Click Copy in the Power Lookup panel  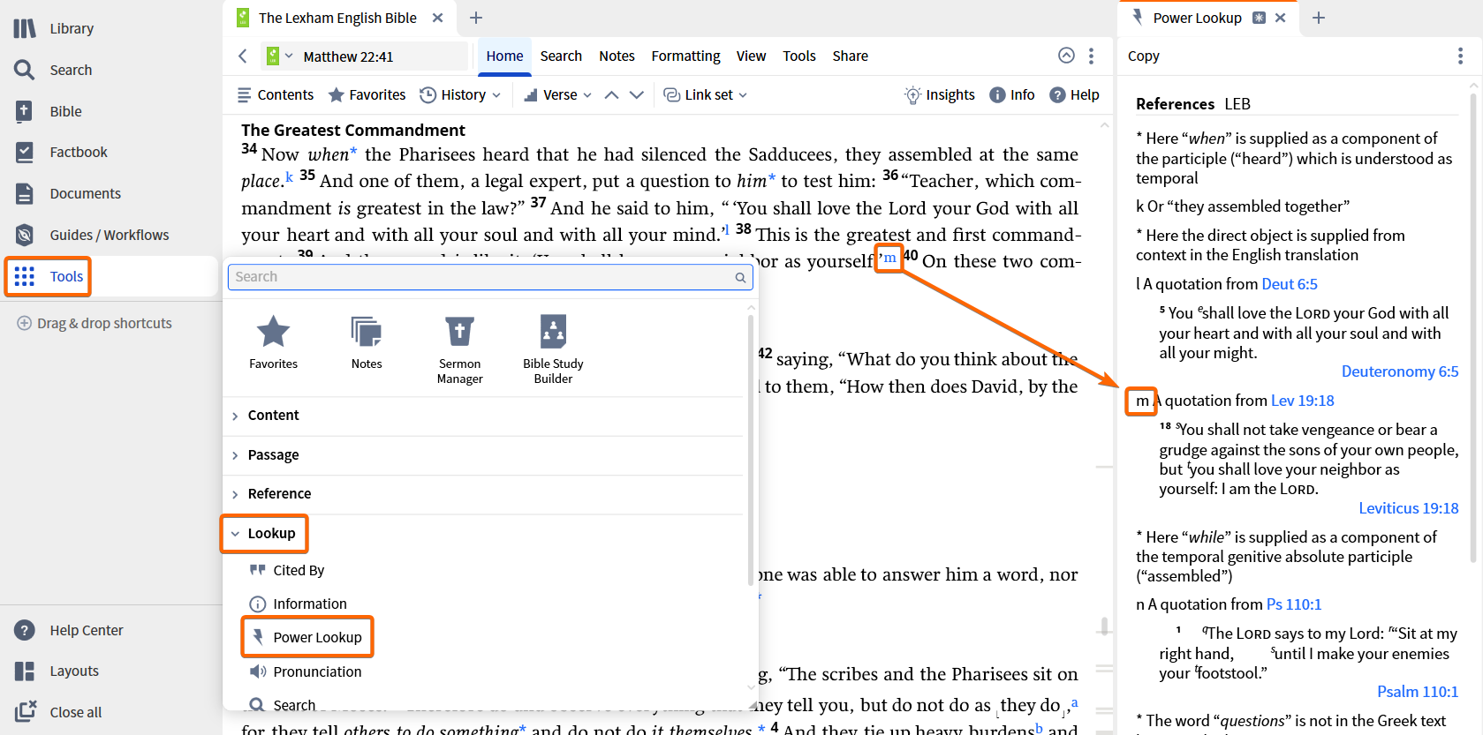1144,56
